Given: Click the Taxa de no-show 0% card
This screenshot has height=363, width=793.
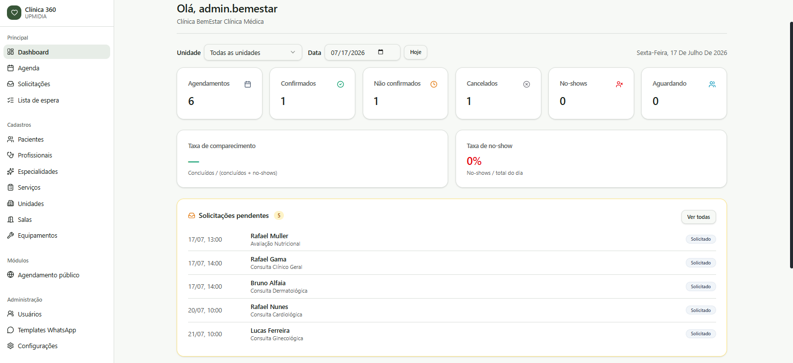Looking at the screenshot, I should coord(591,158).
